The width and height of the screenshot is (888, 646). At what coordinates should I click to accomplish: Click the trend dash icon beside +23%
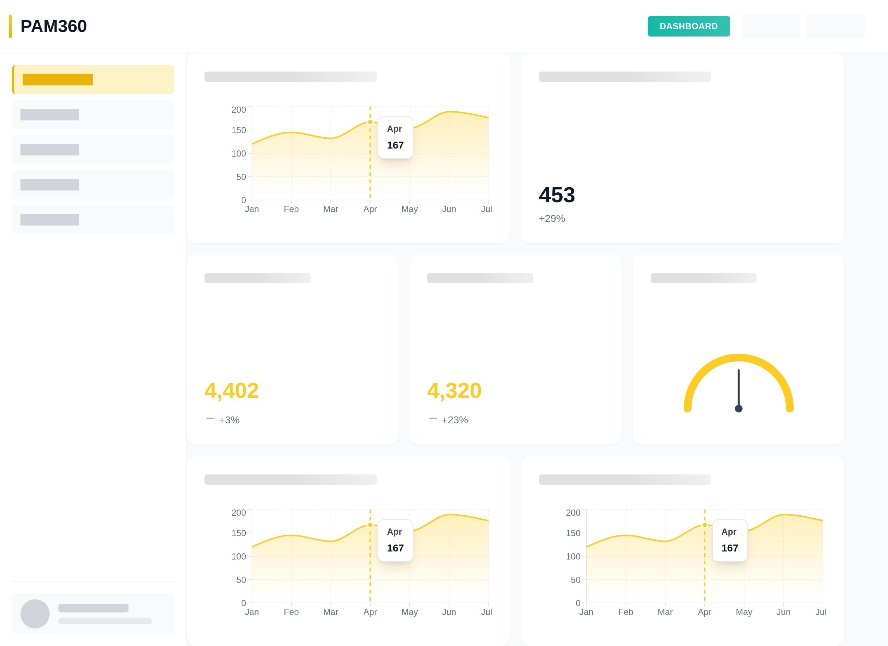click(433, 419)
